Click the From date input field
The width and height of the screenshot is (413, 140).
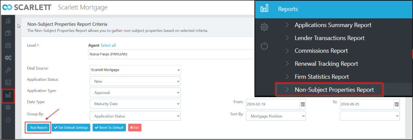272,104
